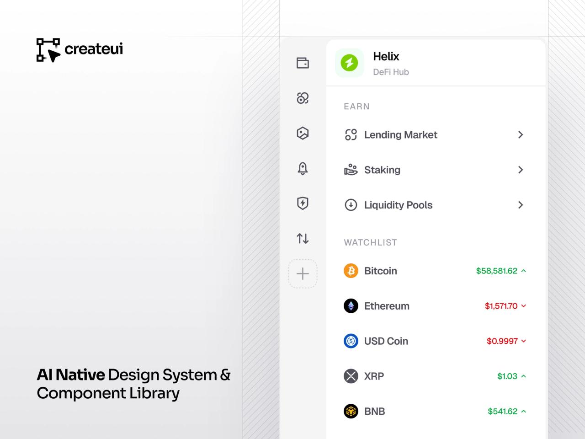Screen dimensions: 585x439
Task: Click the Ethereum coin logo
Action: coord(351,306)
